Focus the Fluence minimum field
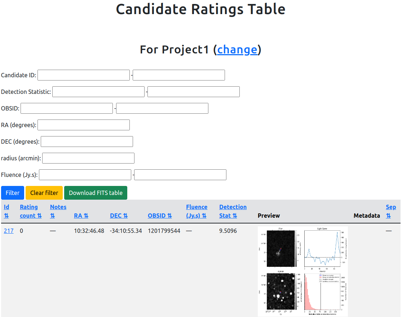 (85, 175)
